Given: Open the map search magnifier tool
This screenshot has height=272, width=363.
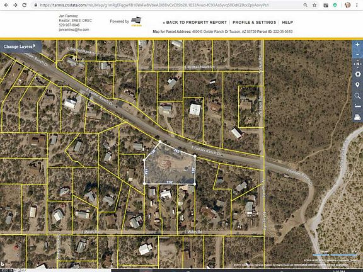Looking at the screenshot, I should click(357, 96).
